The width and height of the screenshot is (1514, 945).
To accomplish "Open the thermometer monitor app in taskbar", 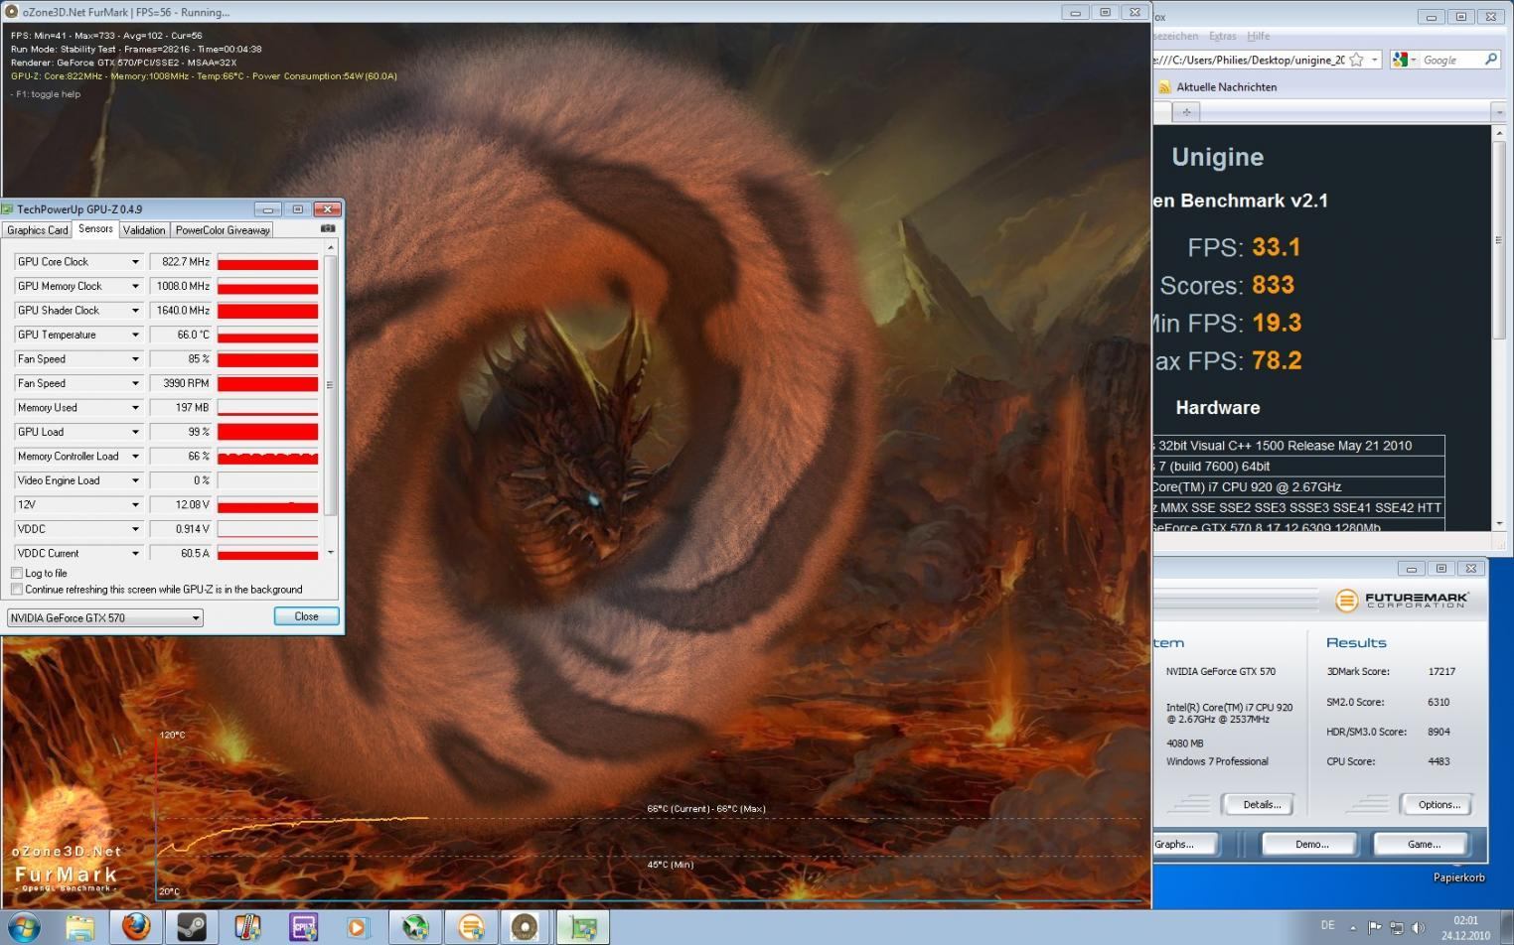I will coord(247,927).
